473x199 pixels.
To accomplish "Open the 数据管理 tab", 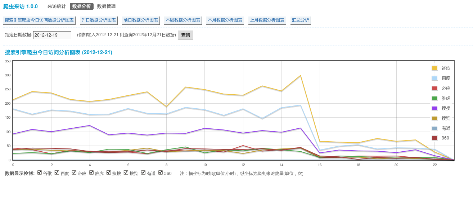I will 106,6.
